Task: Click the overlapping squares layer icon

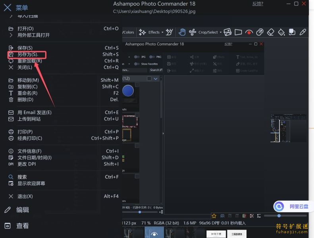Action: pyautogui.click(x=292, y=32)
